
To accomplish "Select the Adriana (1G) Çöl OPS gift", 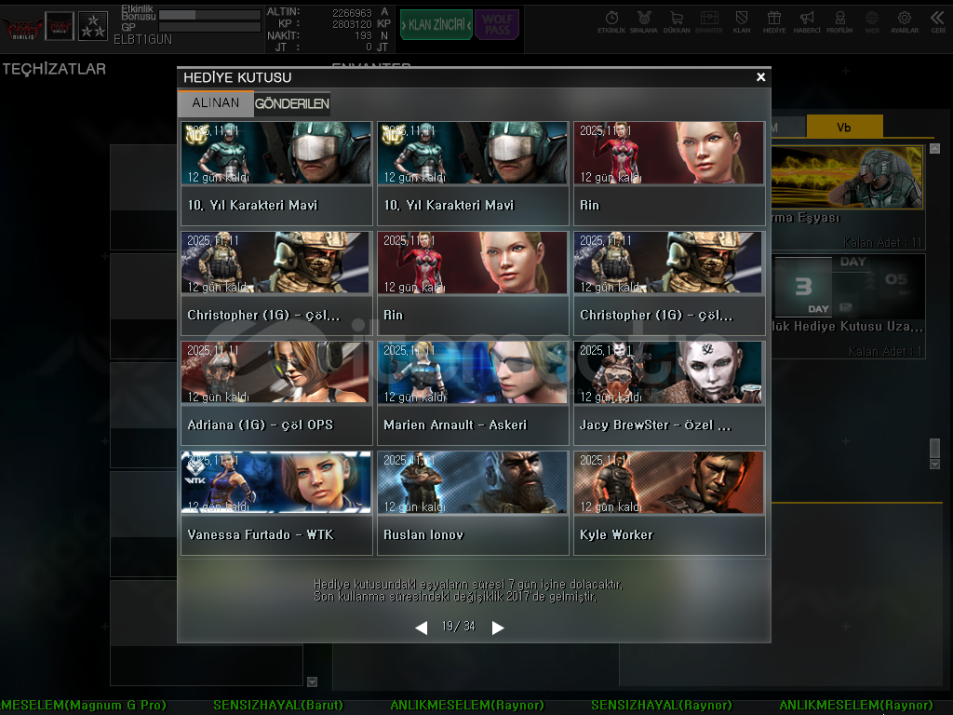I will pos(276,394).
